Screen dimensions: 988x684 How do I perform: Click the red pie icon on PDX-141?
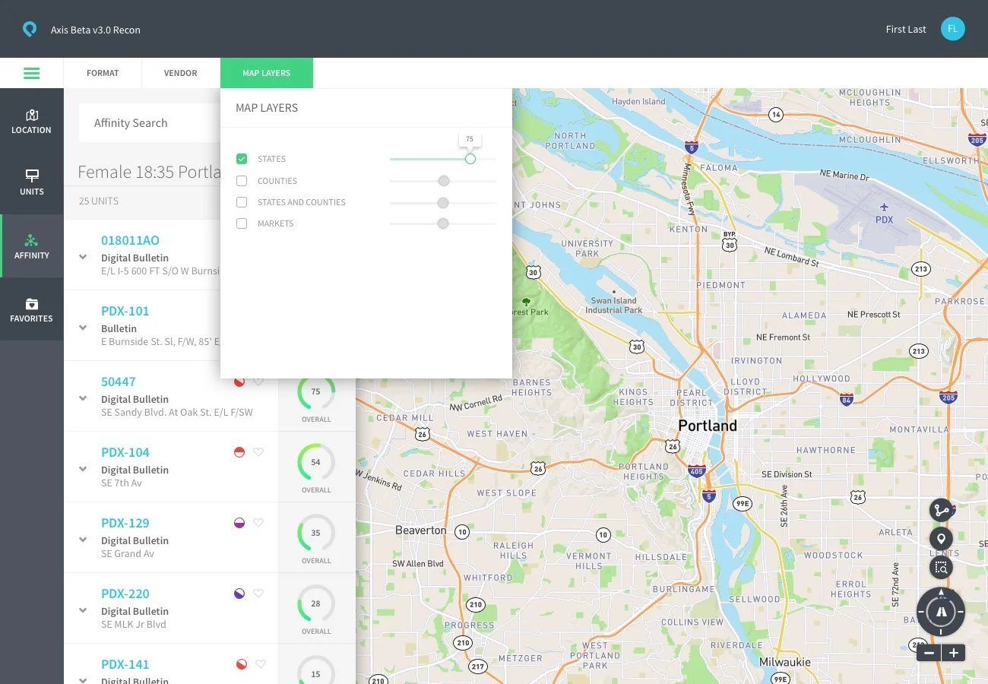tap(242, 664)
